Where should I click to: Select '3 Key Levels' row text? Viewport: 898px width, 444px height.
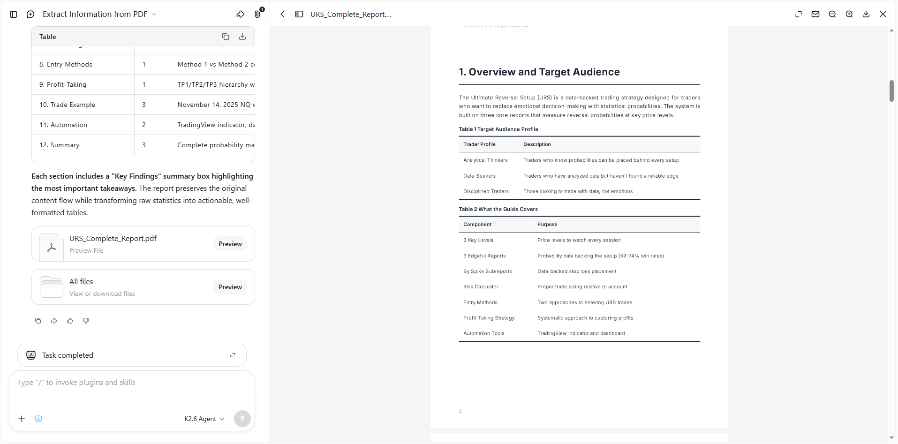pyautogui.click(x=478, y=240)
